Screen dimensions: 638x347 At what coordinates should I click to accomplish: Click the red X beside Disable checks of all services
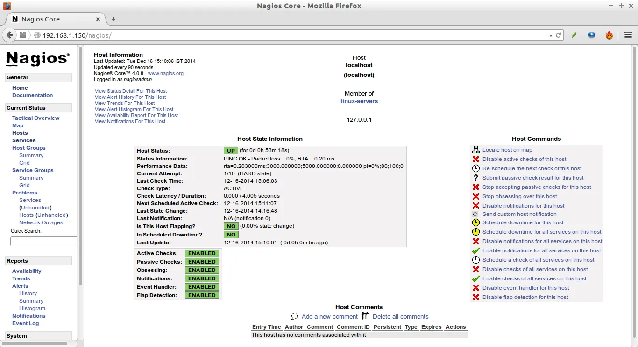[476, 269]
